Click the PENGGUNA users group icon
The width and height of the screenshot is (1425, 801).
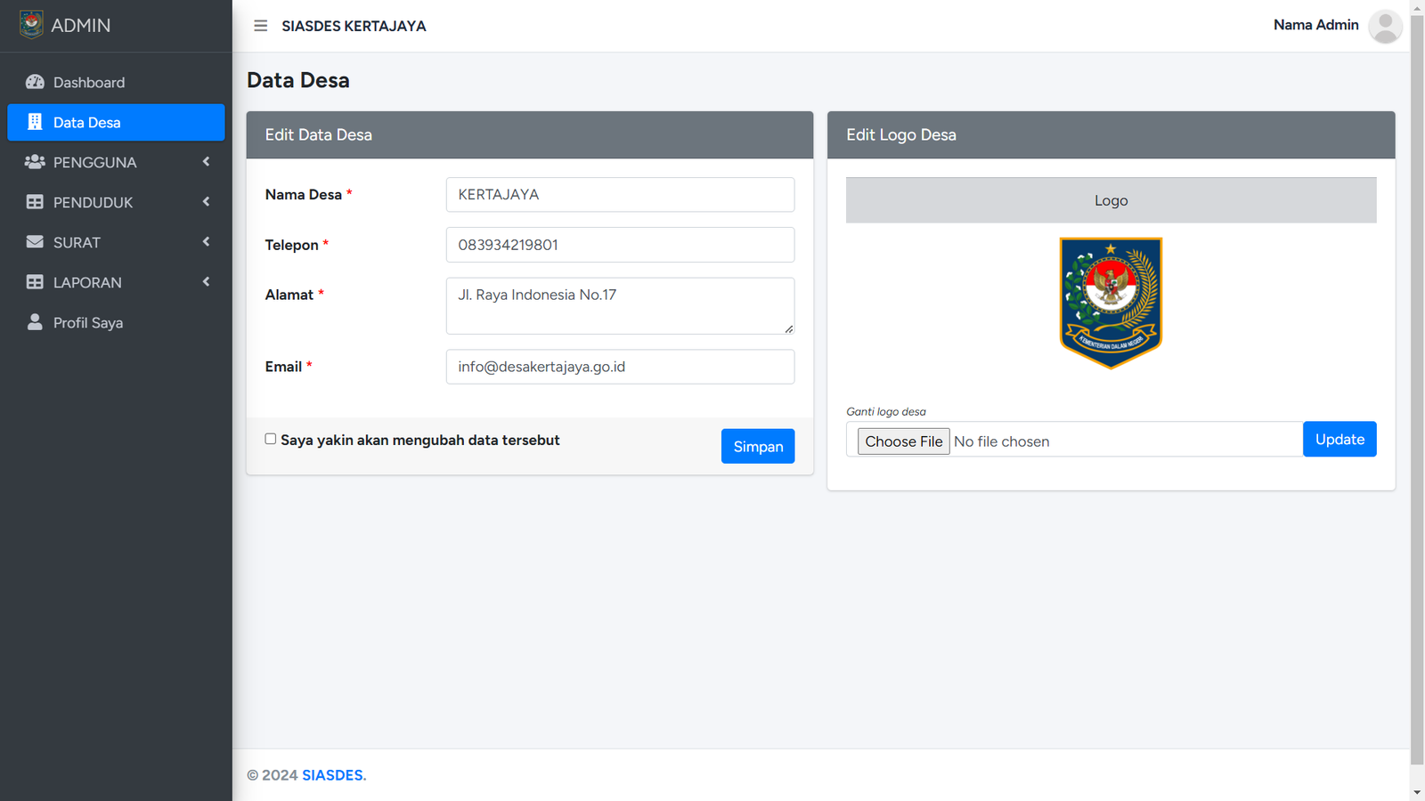point(35,162)
